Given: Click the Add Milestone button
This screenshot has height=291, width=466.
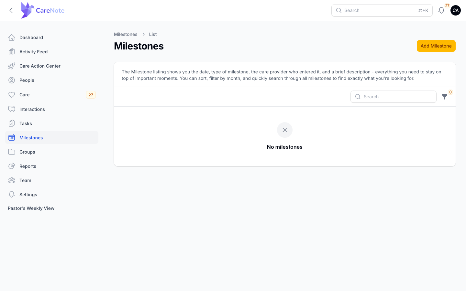Looking at the screenshot, I should (436, 46).
